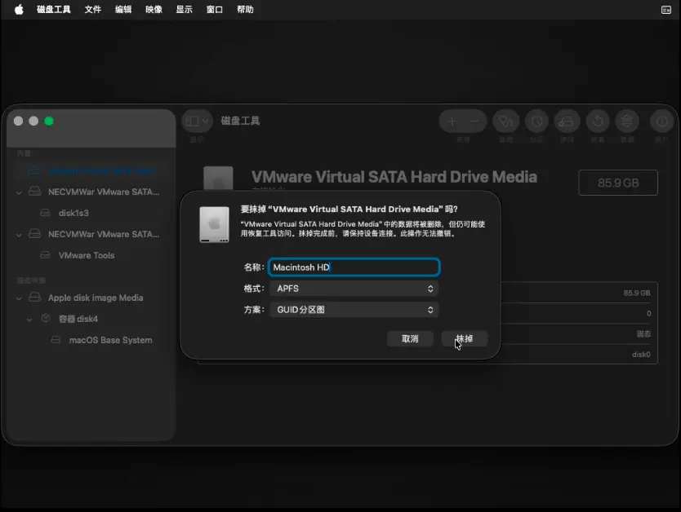681x512 pixels.
Task: Click the First Aid (急救) toolbar icon
Action: pyautogui.click(x=506, y=121)
